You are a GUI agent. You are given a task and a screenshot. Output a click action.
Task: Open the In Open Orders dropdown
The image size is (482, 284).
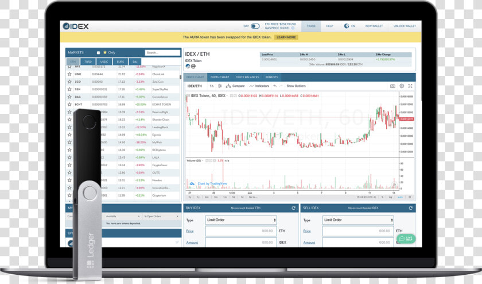pos(161,217)
